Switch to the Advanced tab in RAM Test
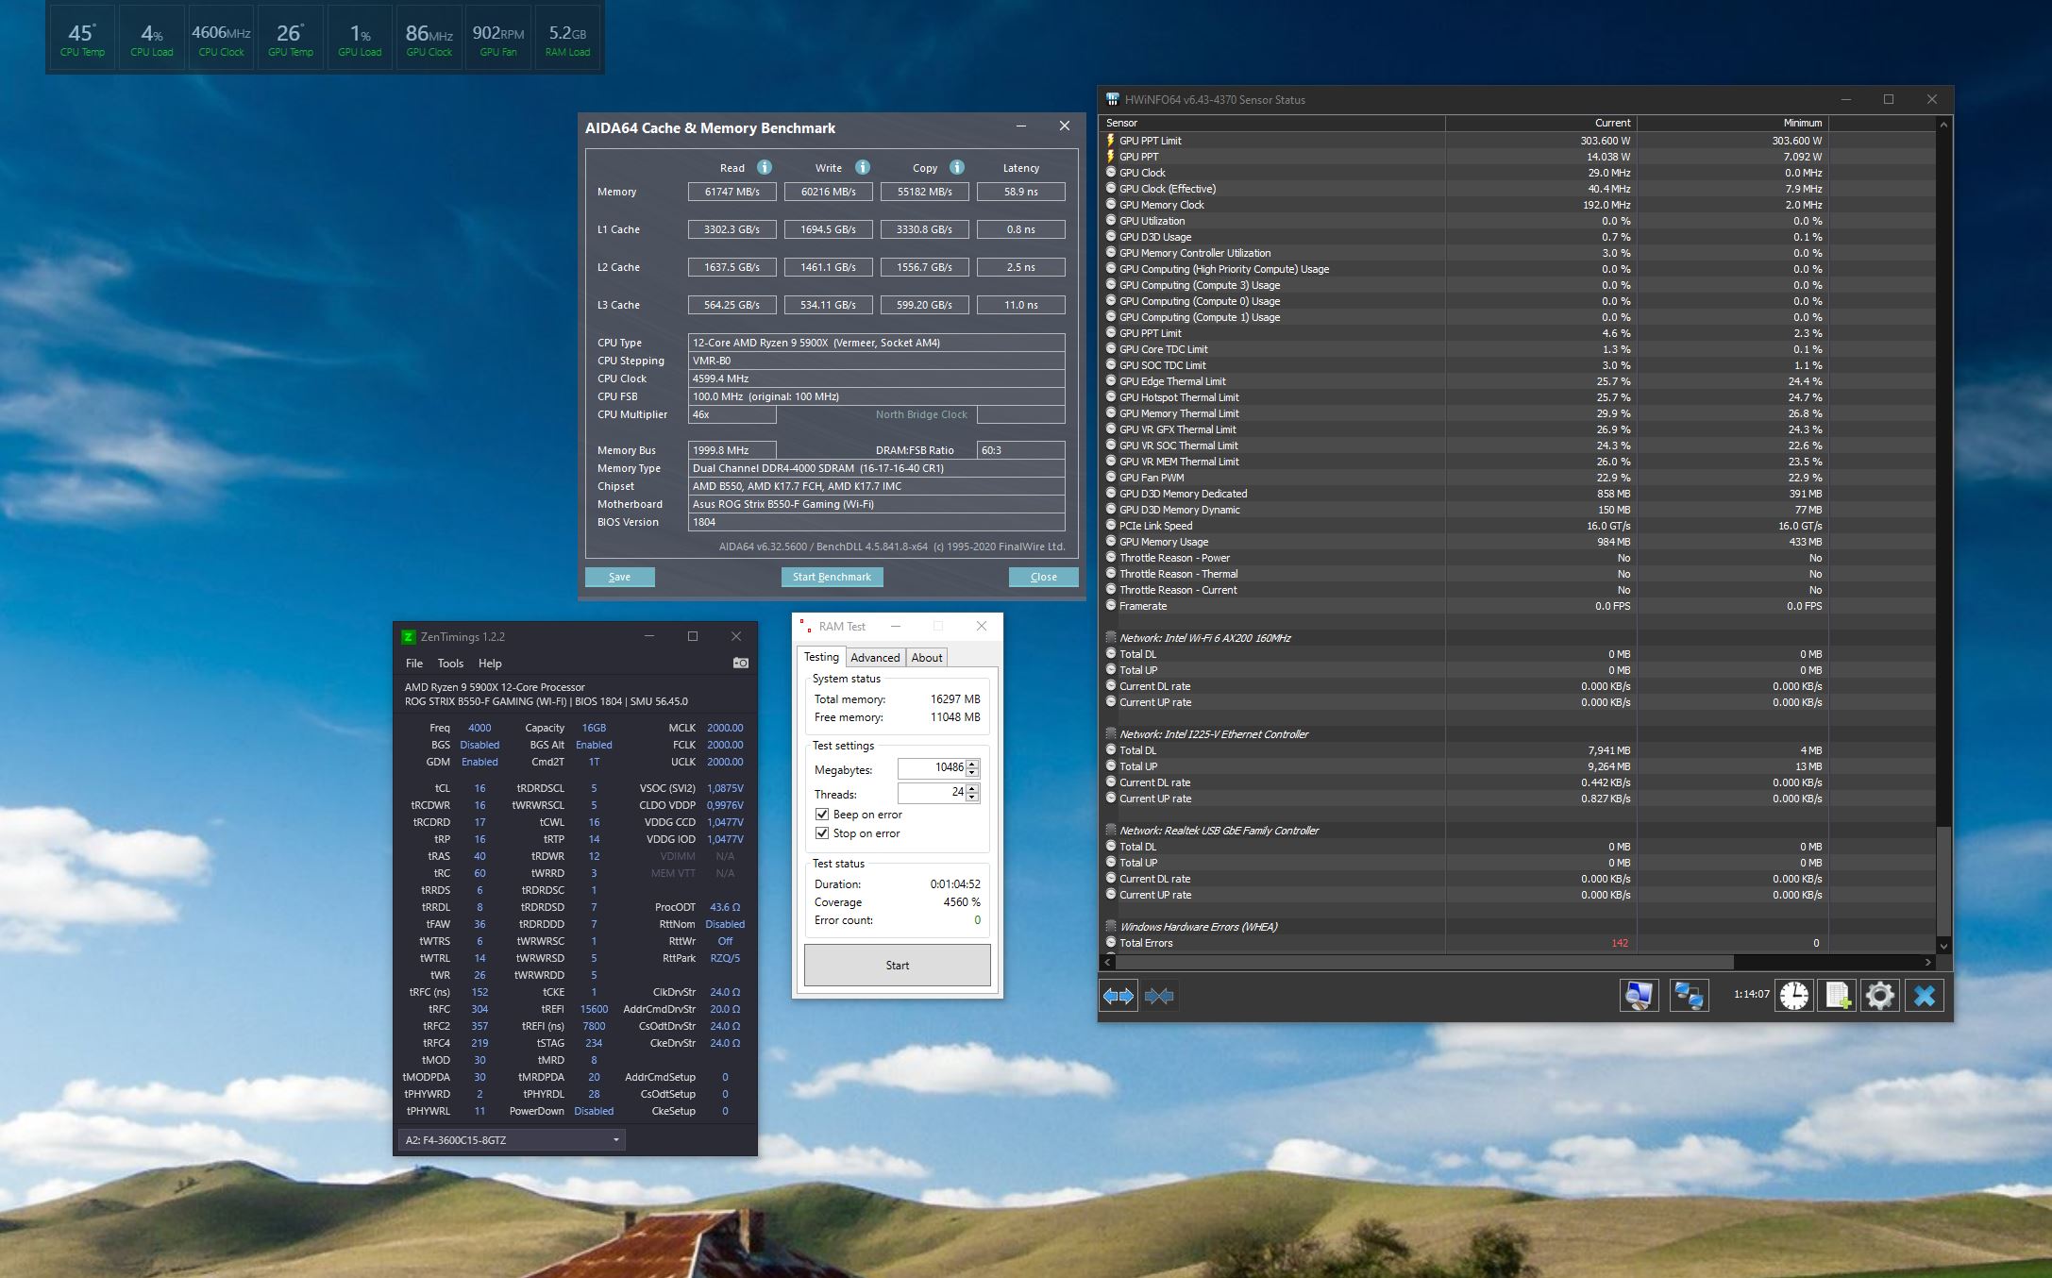Image resolution: width=2052 pixels, height=1278 pixels. 875,657
